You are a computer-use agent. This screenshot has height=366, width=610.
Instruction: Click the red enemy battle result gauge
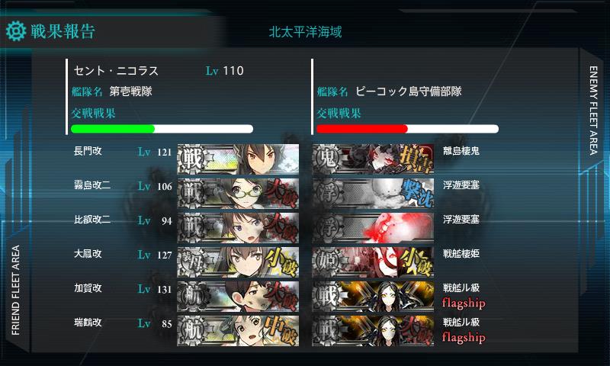[x=407, y=129]
